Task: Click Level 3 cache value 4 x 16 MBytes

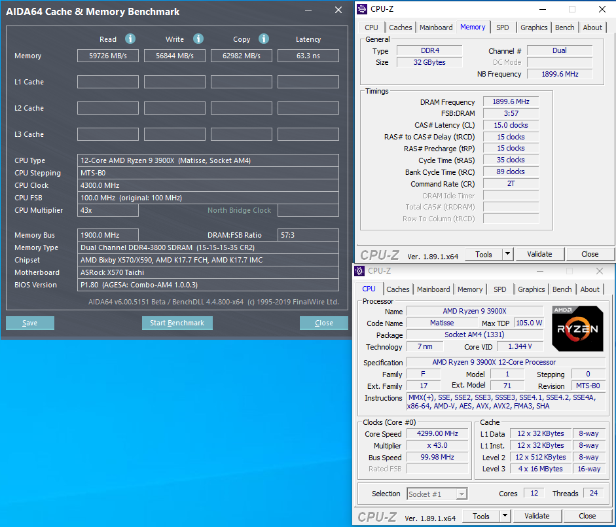Action: [540, 469]
